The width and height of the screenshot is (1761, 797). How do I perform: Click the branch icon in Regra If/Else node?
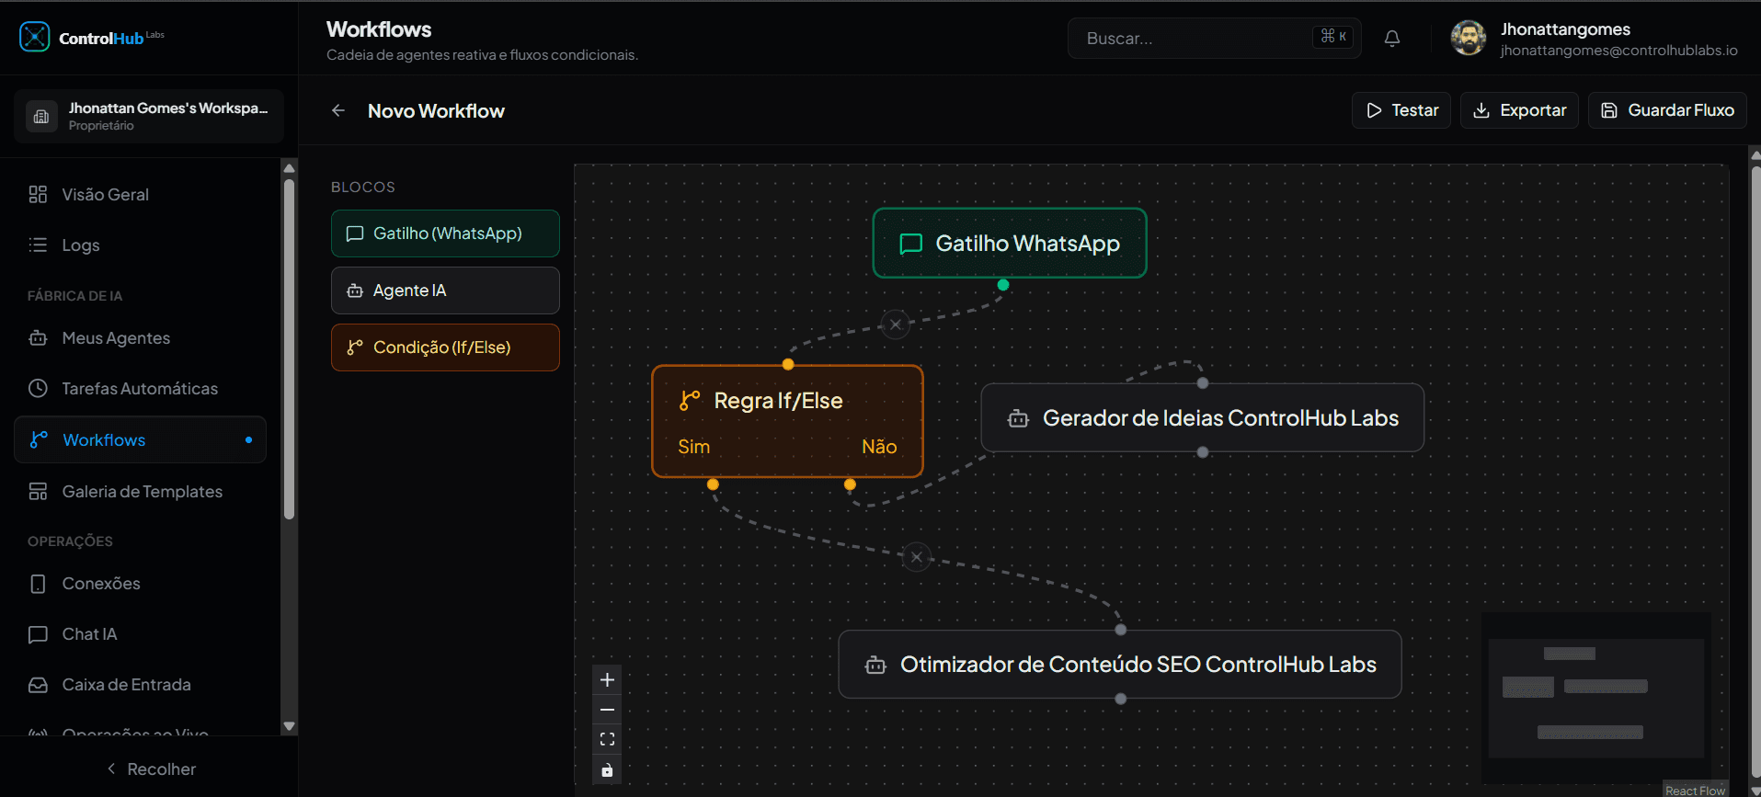click(690, 401)
